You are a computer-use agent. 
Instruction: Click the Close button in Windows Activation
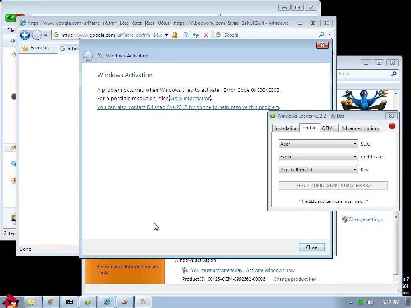click(311, 247)
